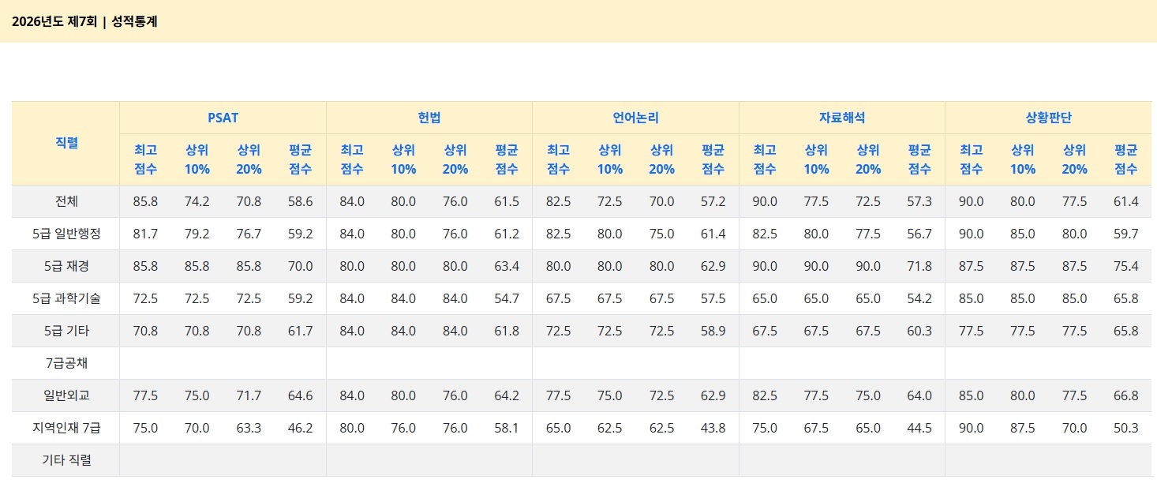
Task: Select the 일반외교 row label
Action: pyautogui.click(x=66, y=395)
